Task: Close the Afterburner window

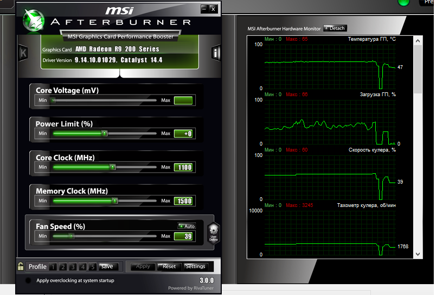Action: 213,9
